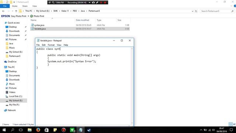The height and width of the screenshot is (133, 236).
Task: Click the Refresh button in address bar
Action: tap(196, 11)
